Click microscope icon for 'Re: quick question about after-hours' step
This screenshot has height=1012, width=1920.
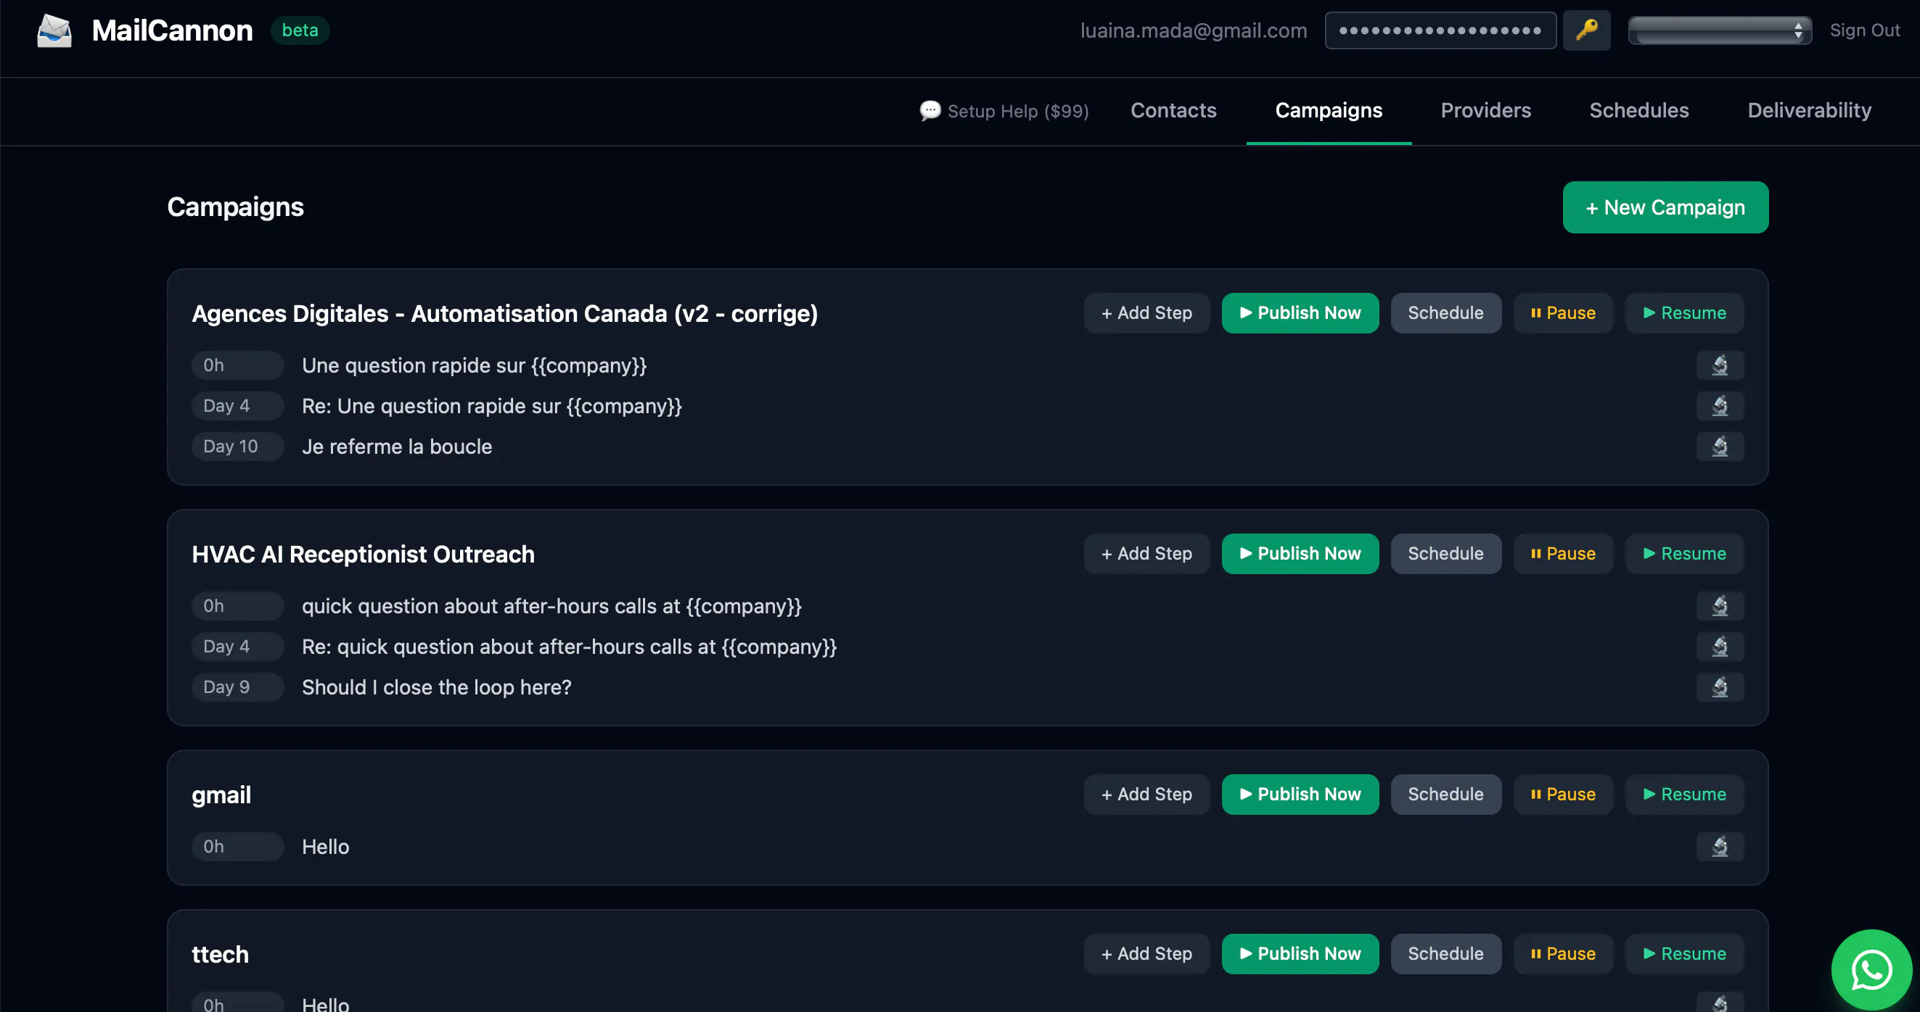point(1720,647)
